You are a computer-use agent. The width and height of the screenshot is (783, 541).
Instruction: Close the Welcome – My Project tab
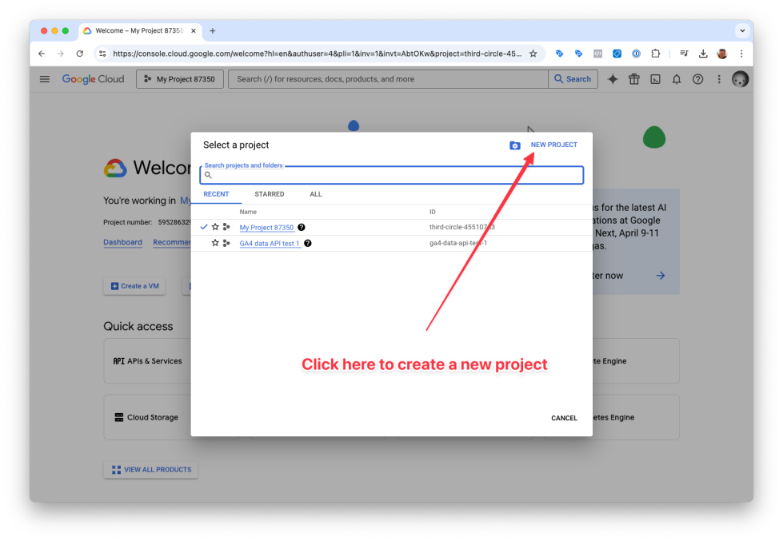pyautogui.click(x=194, y=31)
